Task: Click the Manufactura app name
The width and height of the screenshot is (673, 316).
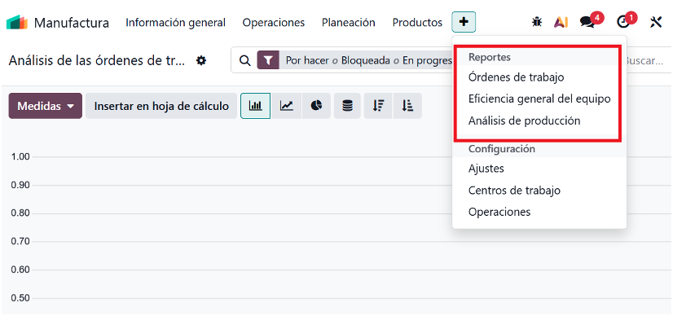Action: tap(71, 23)
